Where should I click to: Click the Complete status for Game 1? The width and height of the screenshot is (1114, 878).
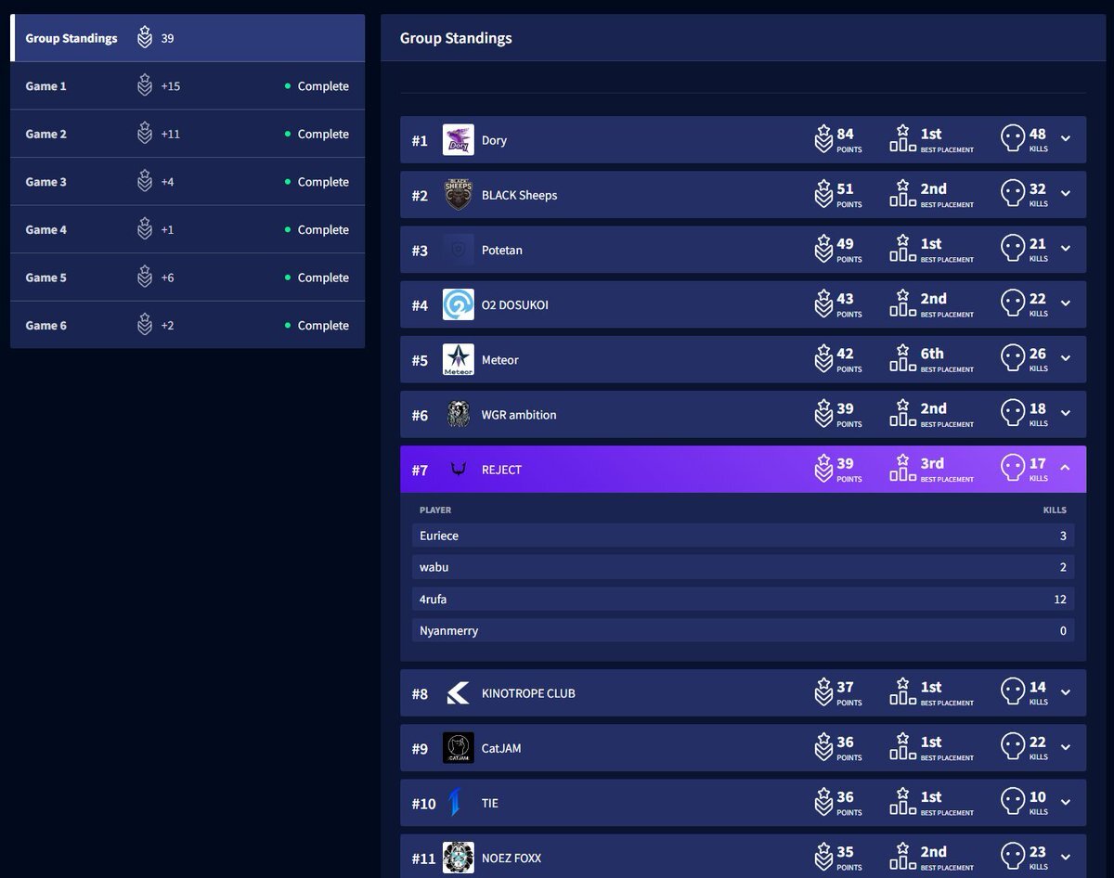[317, 86]
